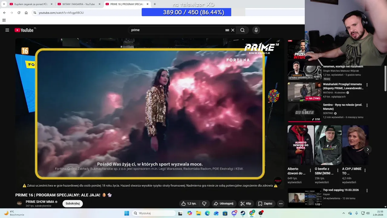Open Microsoft Store from taskbar
The image size is (387, 218).
(x=225, y=213)
